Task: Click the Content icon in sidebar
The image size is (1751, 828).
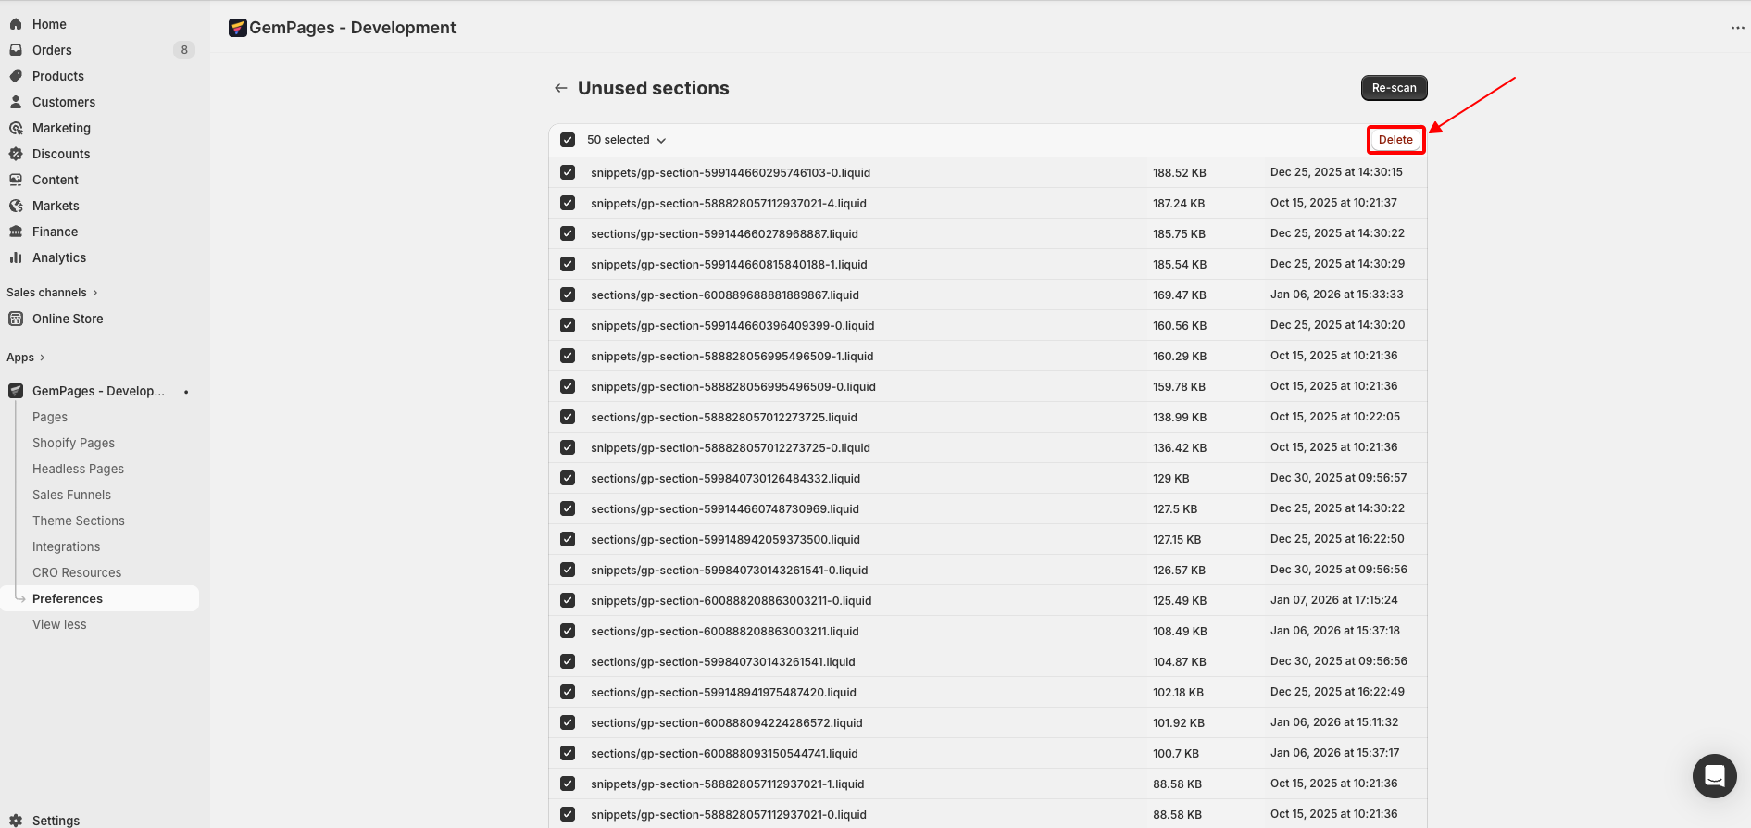Action: 16,180
